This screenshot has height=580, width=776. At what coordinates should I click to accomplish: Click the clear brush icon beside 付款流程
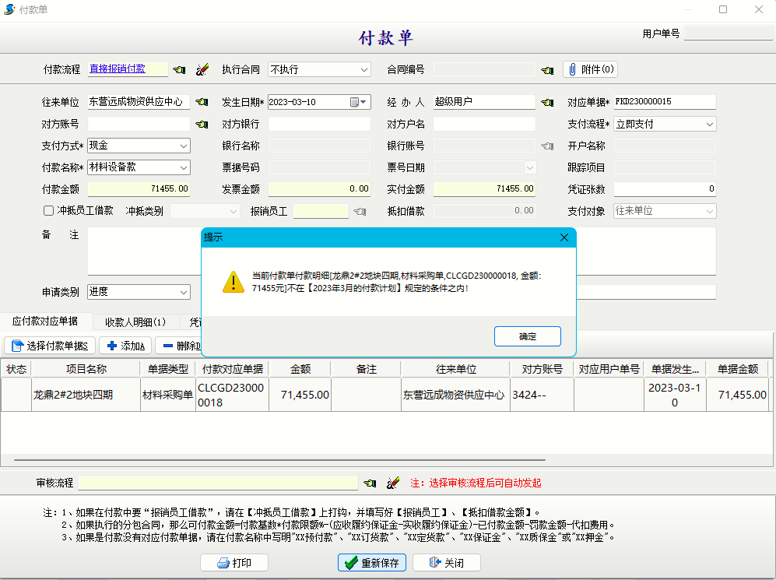[202, 69]
